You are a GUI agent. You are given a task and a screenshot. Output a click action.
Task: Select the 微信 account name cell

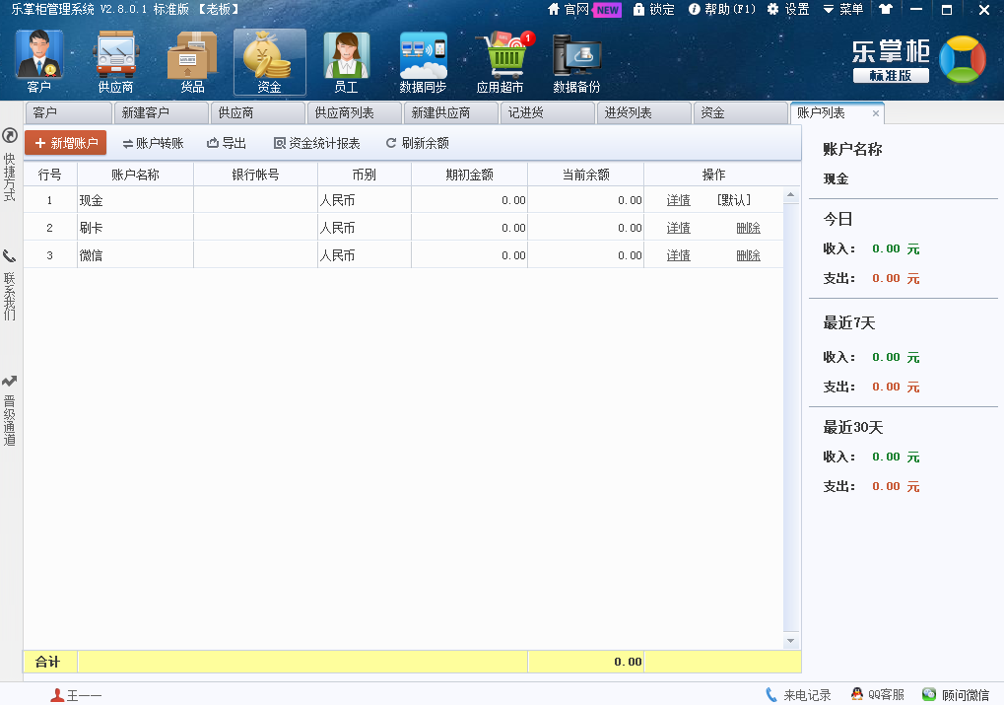click(135, 255)
